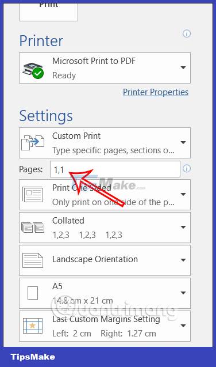Open the printer selection dropdown arrow
This screenshot has height=367, width=216.
point(183,67)
